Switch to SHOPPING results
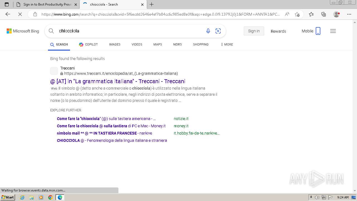Screen dimensions: 357x201 (x=201, y=44)
